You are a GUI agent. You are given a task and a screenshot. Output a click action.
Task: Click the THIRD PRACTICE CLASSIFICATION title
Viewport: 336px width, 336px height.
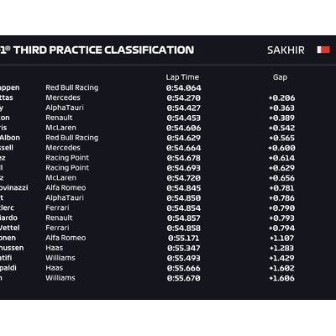pyautogui.click(x=104, y=50)
